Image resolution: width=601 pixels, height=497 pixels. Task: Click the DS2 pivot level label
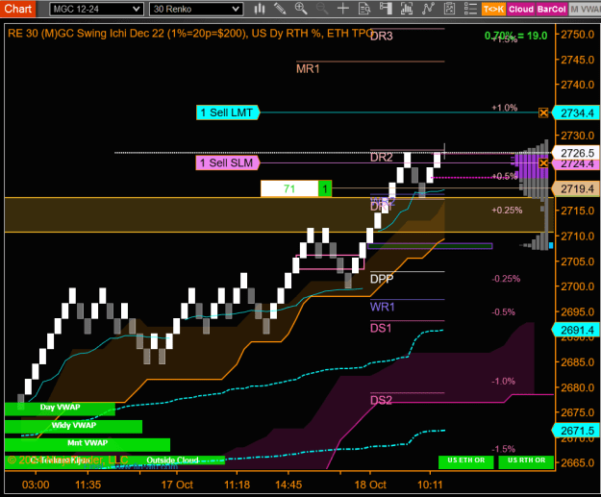point(381,401)
